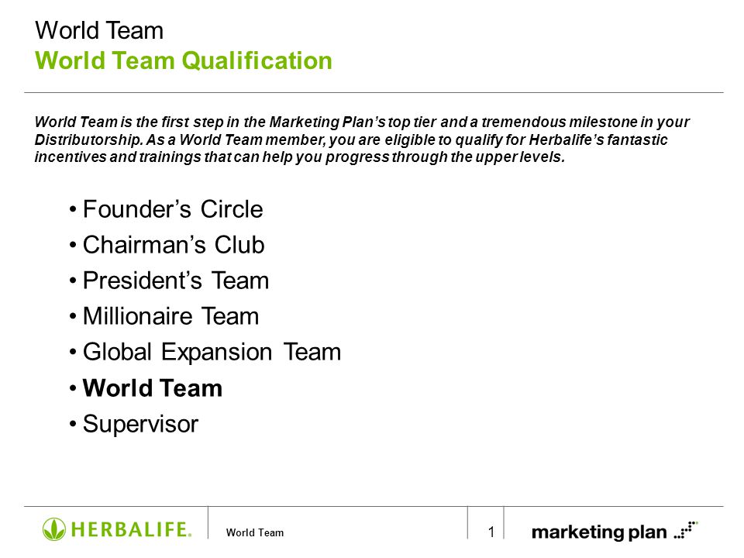
Task: Click the bullet dot before Founder's Circle
Action: coord(73,209)
